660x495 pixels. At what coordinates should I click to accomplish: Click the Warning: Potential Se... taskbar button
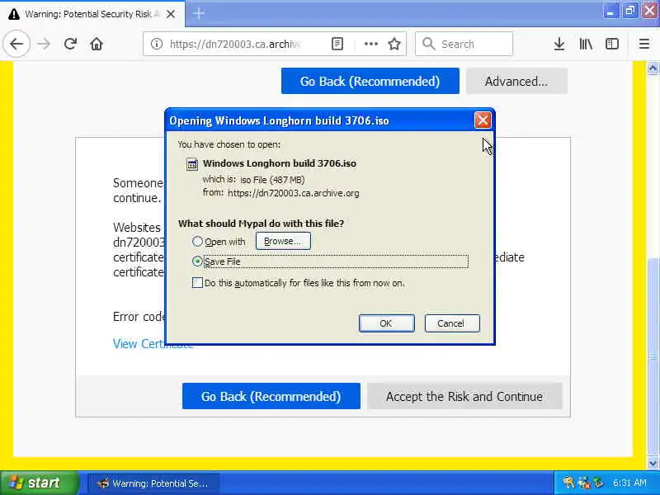pos(153,483)
